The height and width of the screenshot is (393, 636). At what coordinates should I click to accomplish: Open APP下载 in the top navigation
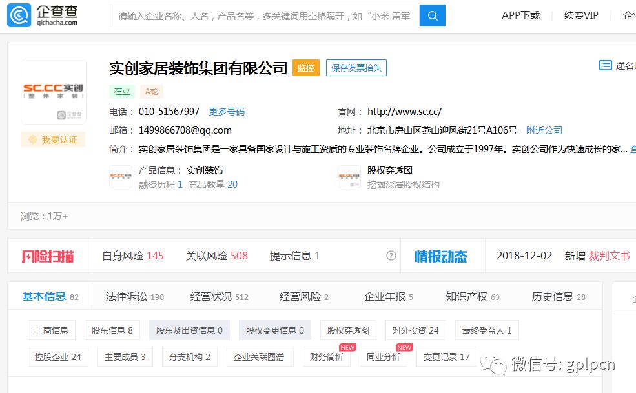520,15
